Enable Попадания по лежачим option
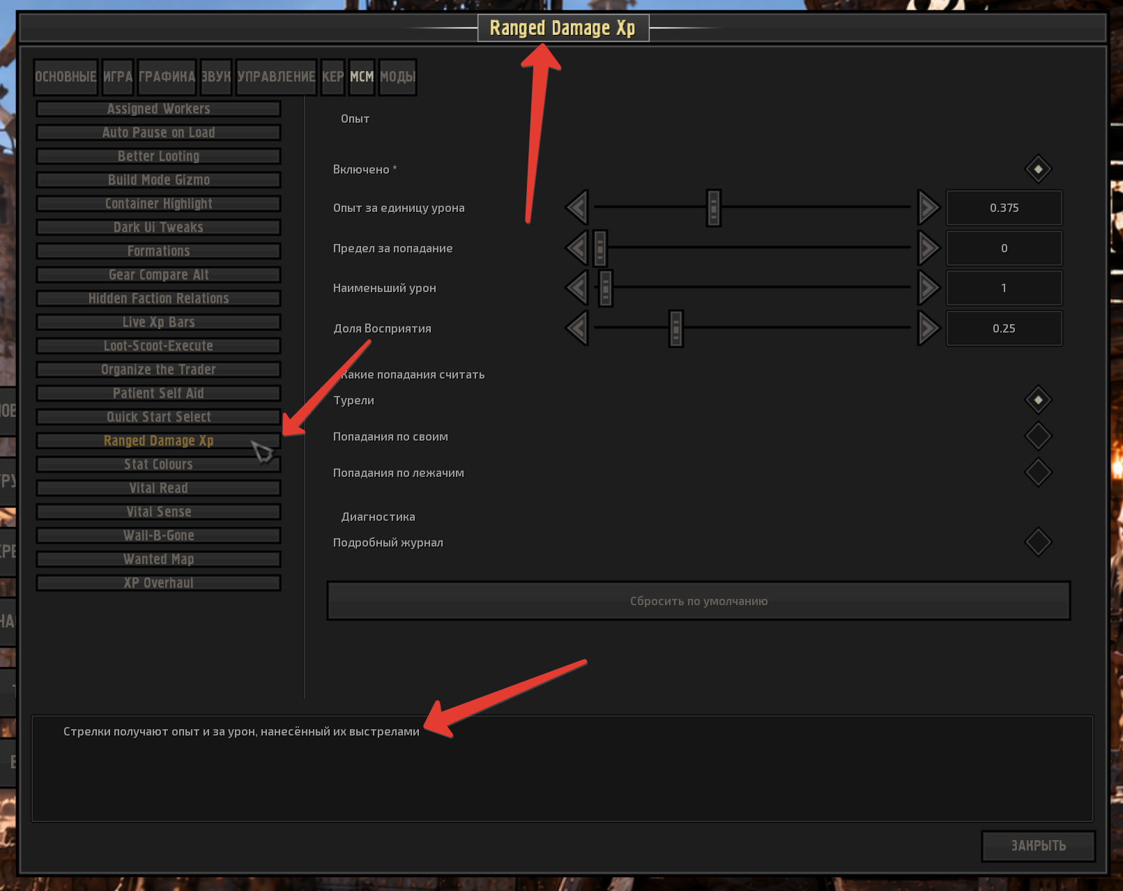The width and height of the screenshot is (1123, 891). coord(1038,473)
